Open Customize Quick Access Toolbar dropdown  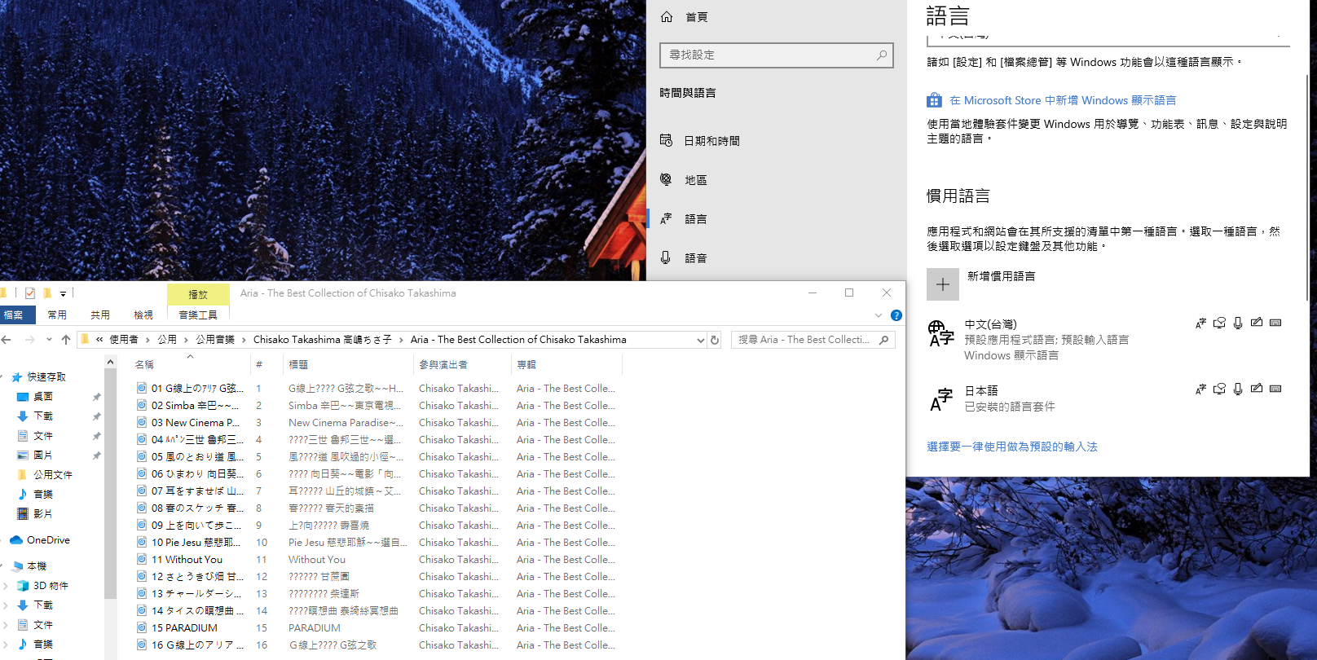click(x=63, y=293)
